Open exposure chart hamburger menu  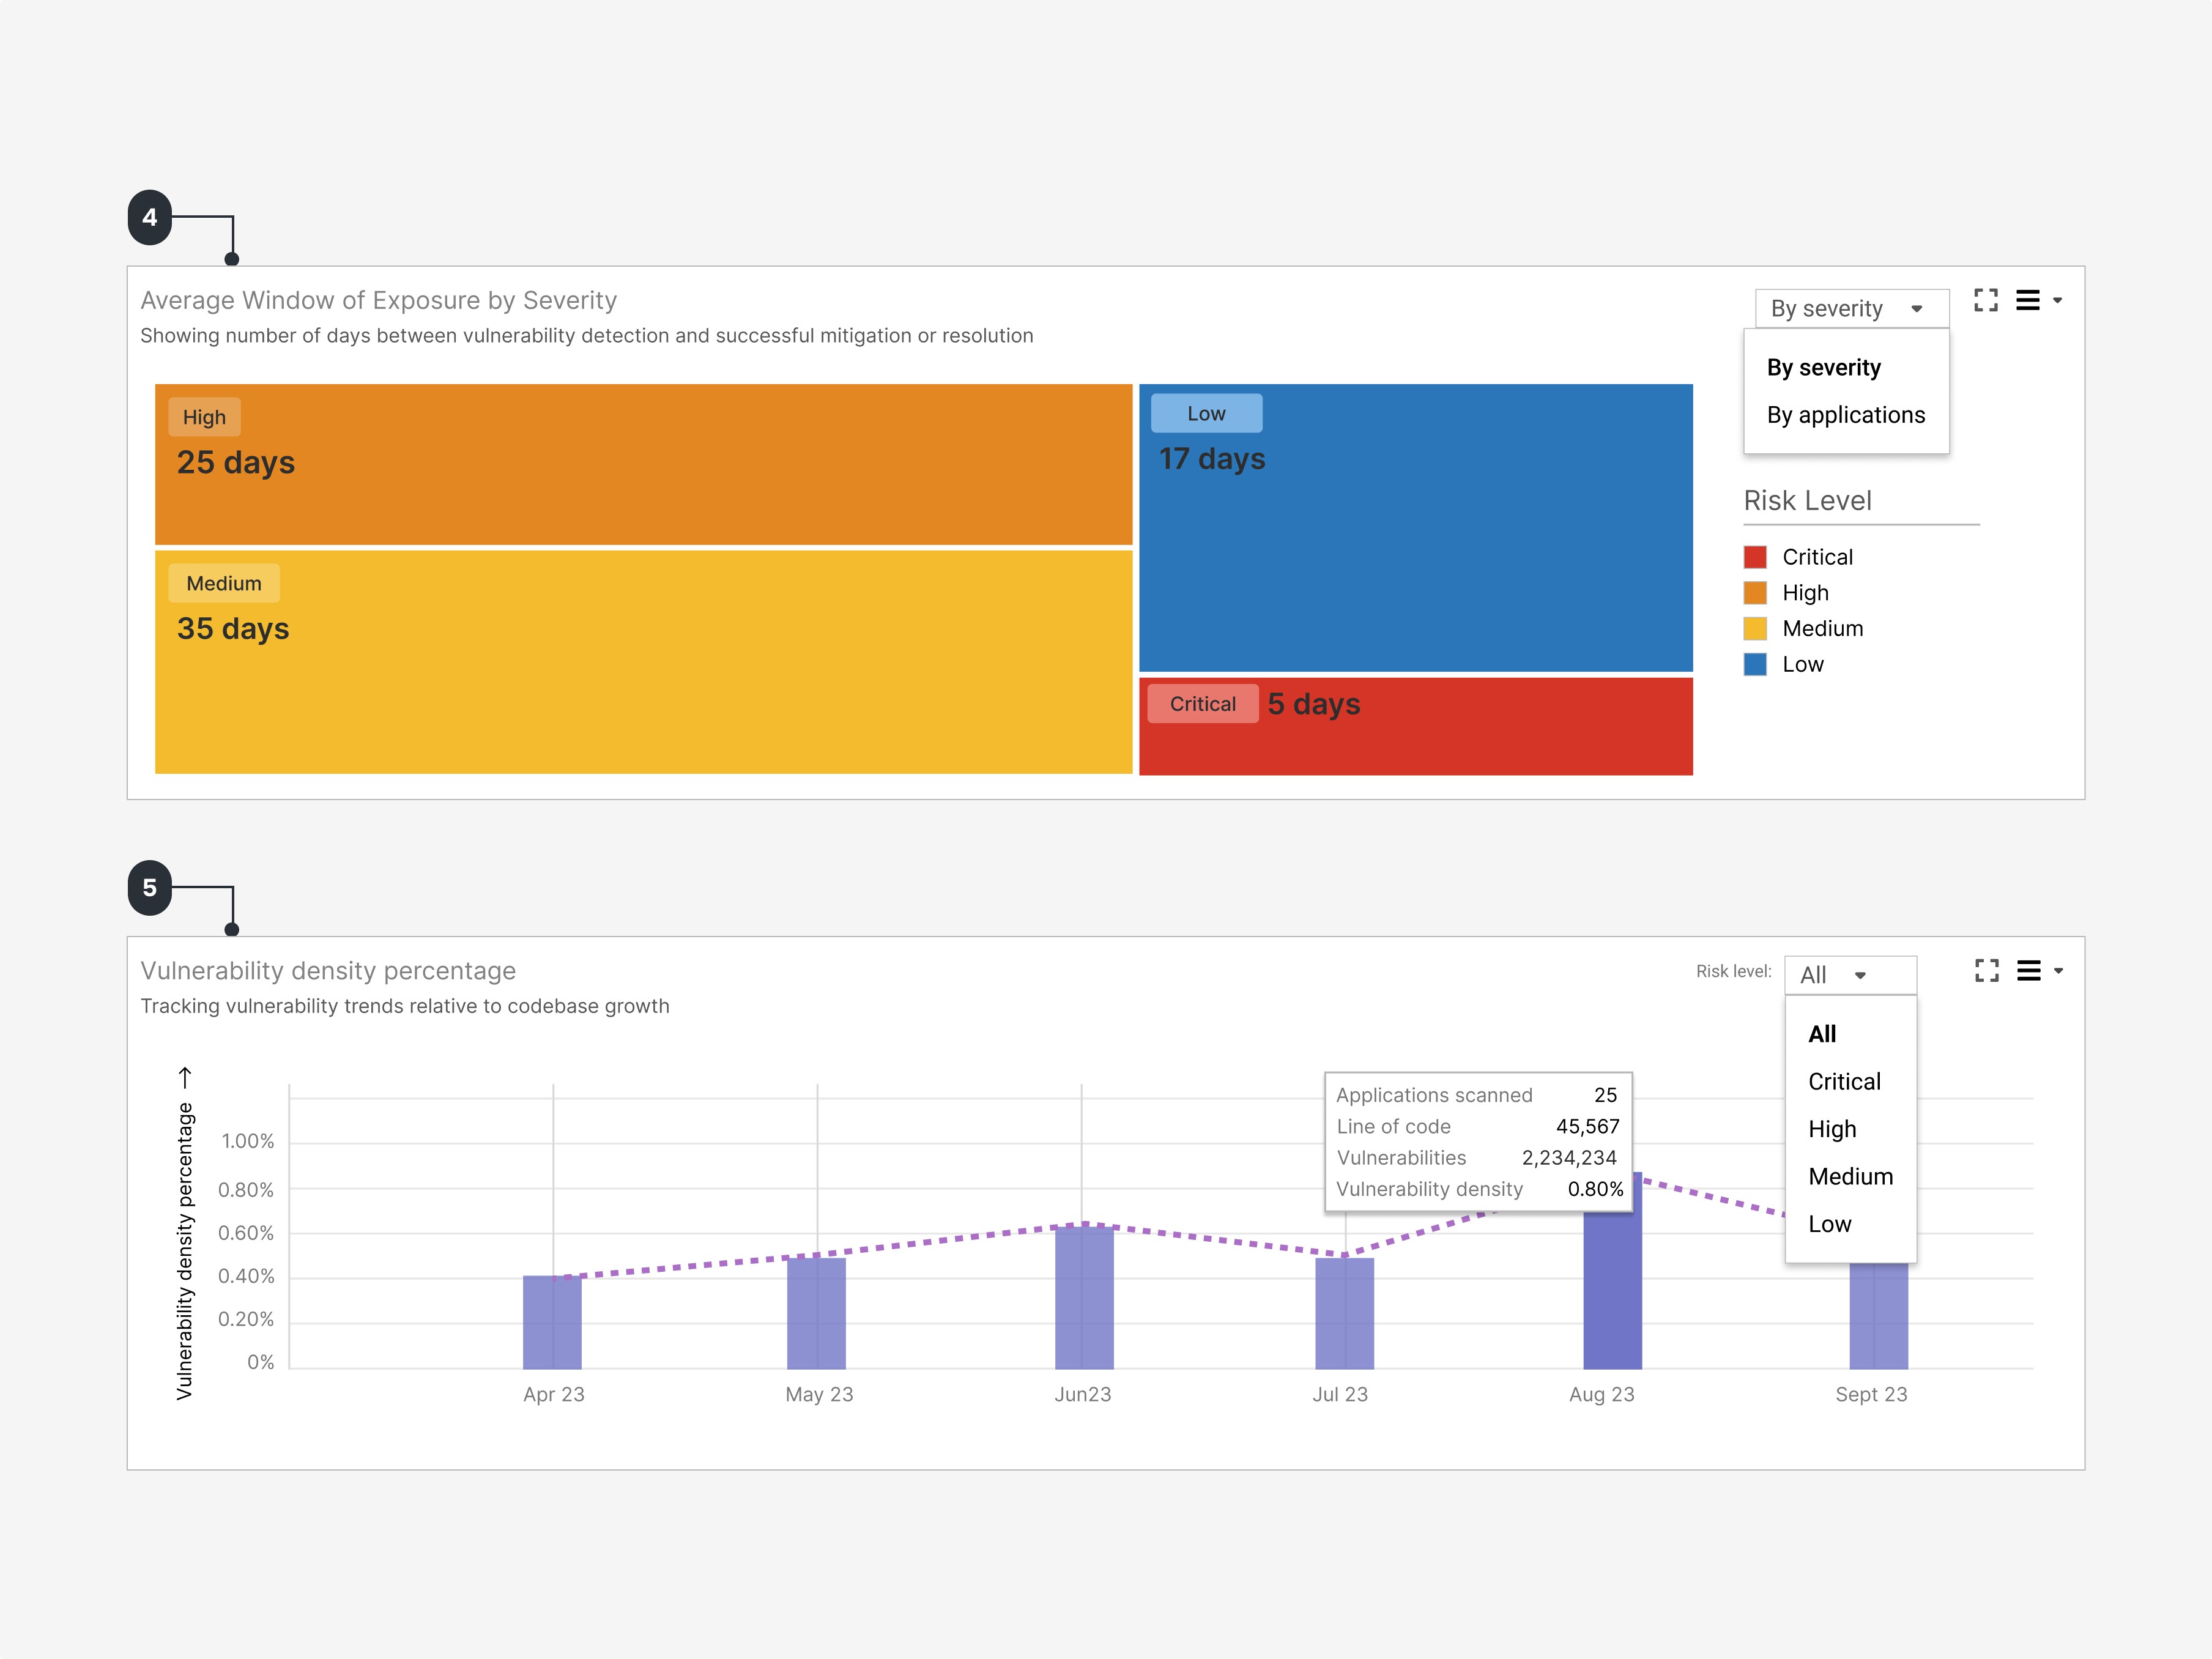[x=2027, y=300]
